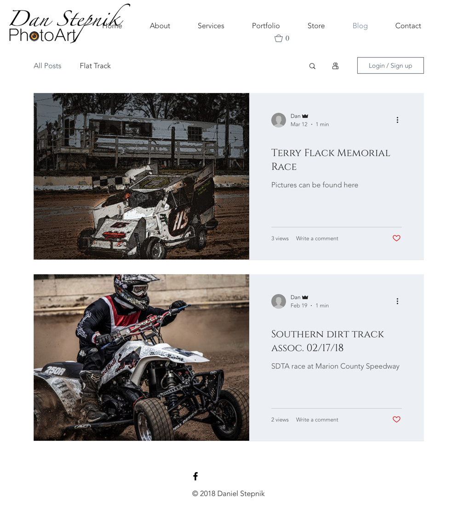Like the Southern Dirt Track Assoc. post
464x509 pixels.
pos(396,419)
